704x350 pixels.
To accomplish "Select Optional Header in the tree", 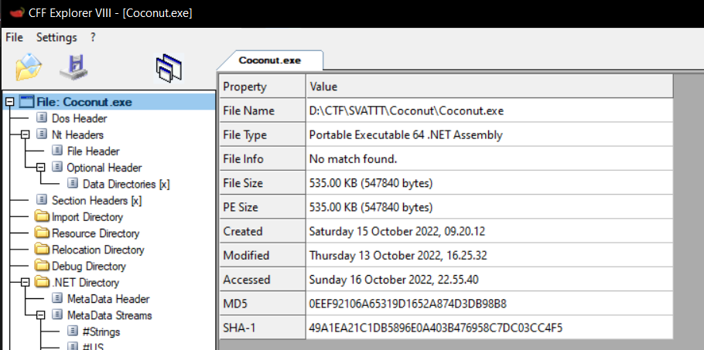I will [x=104, y=168].
